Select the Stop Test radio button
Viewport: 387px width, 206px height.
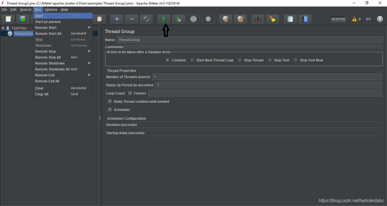pyautogui.click(x=270, y=60)
